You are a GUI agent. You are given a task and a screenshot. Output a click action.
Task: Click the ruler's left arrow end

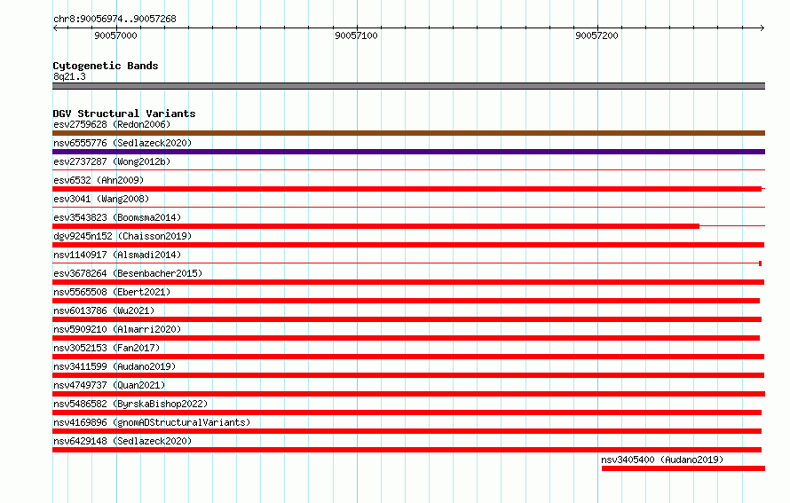[x=55, y=28]
